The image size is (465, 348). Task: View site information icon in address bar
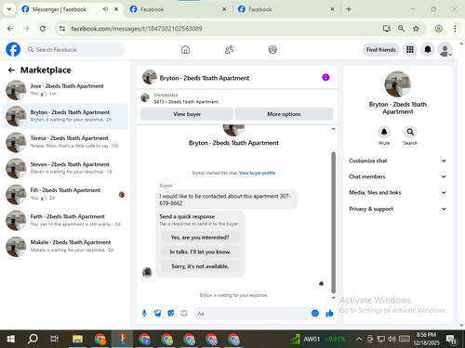click(62, 29)
